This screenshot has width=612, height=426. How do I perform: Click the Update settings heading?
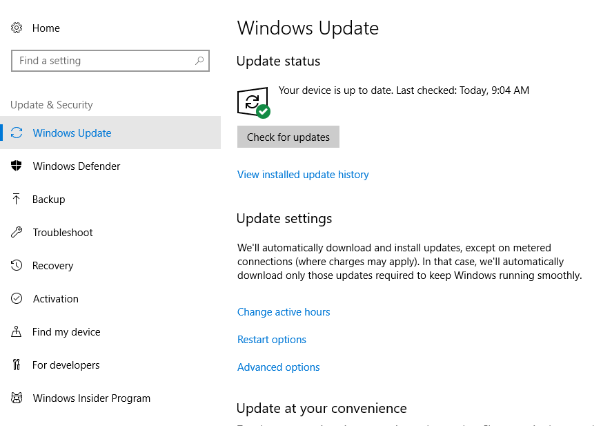point(284,218)
